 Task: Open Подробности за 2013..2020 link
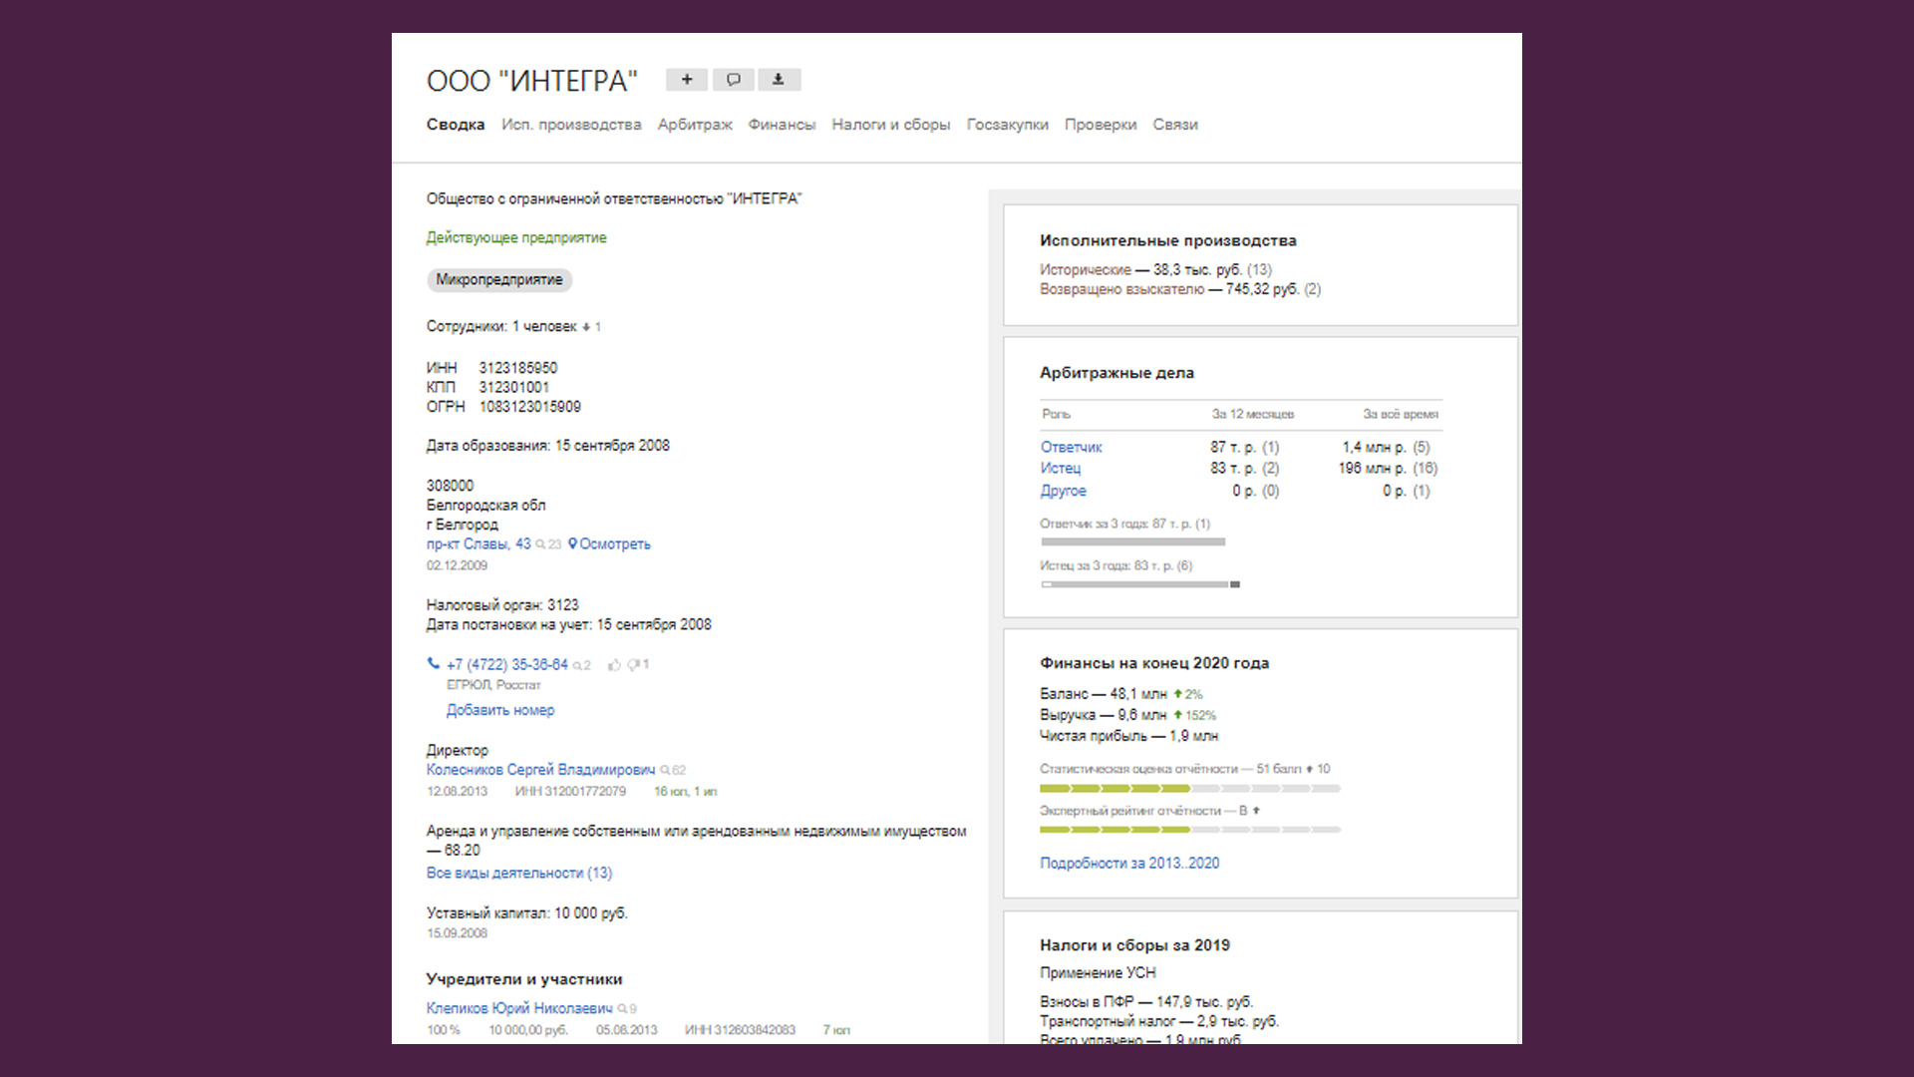click(1129, 864)
